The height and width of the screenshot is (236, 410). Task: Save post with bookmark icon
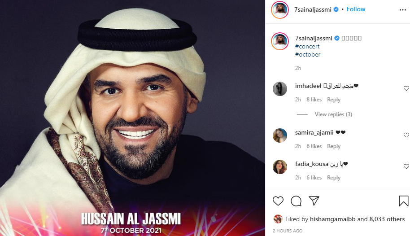(403, 201)
